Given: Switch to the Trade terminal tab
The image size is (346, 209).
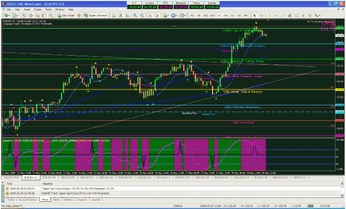Looking at the screenshot, I should (x=11, y=200).
